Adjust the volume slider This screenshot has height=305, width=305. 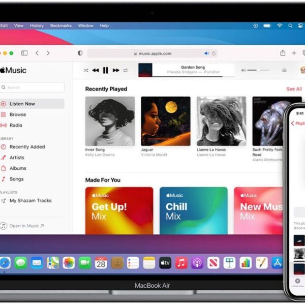click(258, 70)
